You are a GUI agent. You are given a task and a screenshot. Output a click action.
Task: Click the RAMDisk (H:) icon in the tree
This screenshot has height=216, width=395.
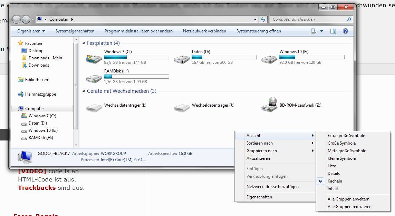coord(24,138)
